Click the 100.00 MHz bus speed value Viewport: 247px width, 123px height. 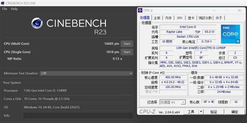[x=173, y=87]
